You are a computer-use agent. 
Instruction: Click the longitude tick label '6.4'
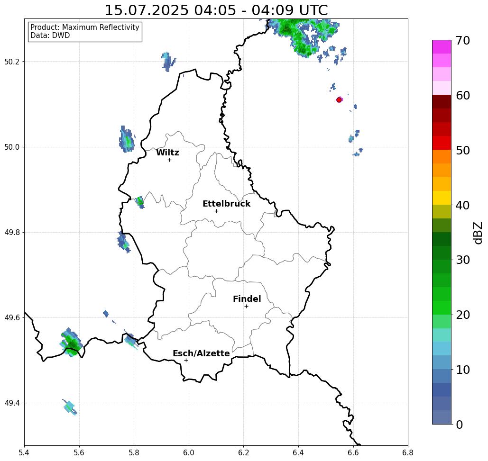(298, 452)
